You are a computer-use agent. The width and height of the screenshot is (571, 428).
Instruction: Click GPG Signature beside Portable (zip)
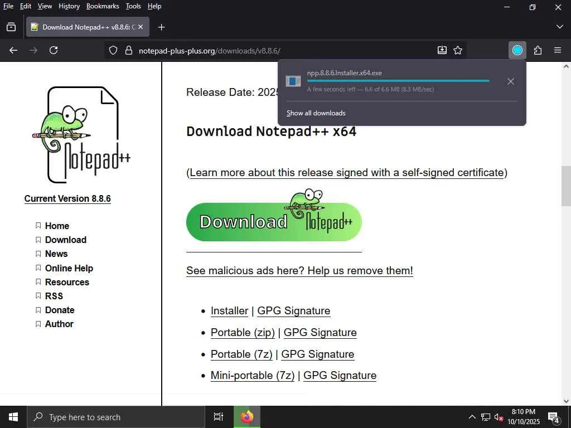tap(320, 333)
